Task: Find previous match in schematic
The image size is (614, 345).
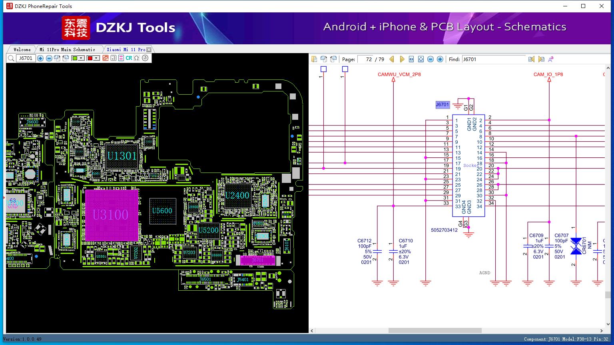Action: pos(531,59)
